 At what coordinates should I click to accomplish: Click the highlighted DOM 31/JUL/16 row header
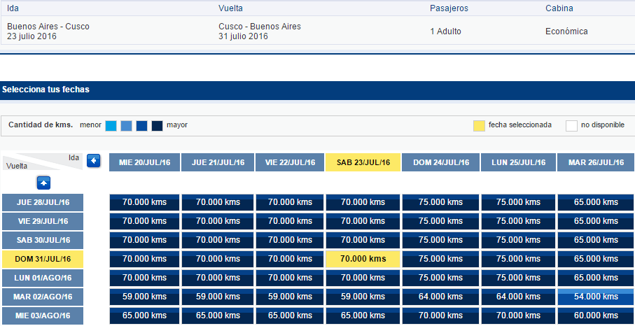[43, 259]
